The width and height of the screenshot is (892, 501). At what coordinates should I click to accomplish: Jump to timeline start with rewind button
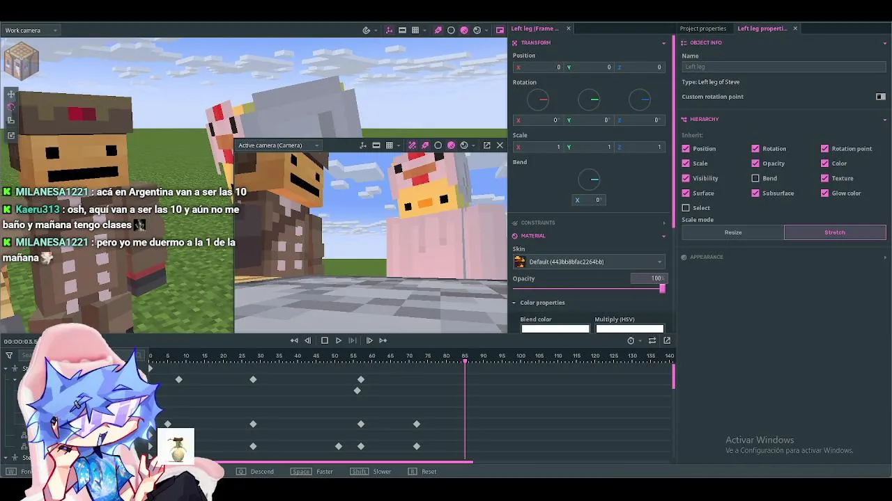point(294,340)
